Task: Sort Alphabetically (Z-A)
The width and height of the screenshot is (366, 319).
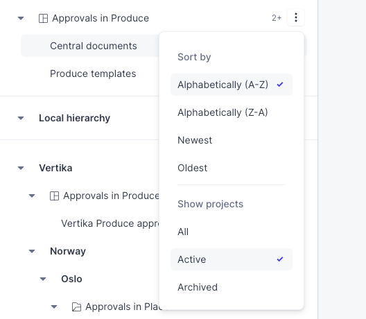Action: [x=232, y=112]
